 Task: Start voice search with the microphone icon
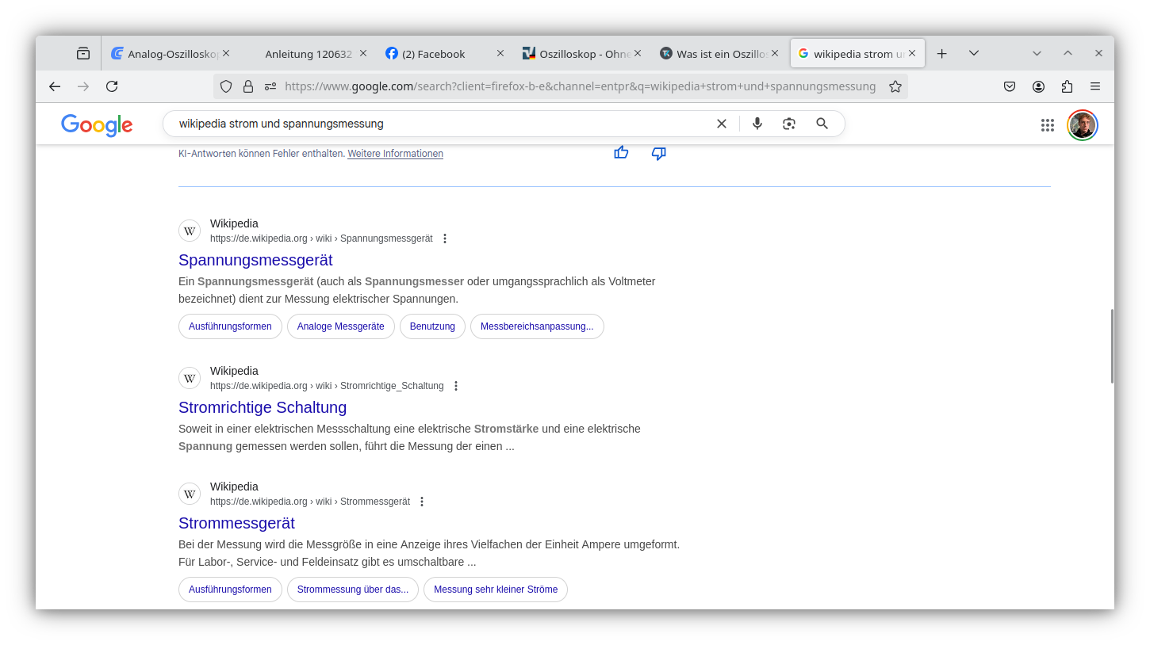[757, 124]
